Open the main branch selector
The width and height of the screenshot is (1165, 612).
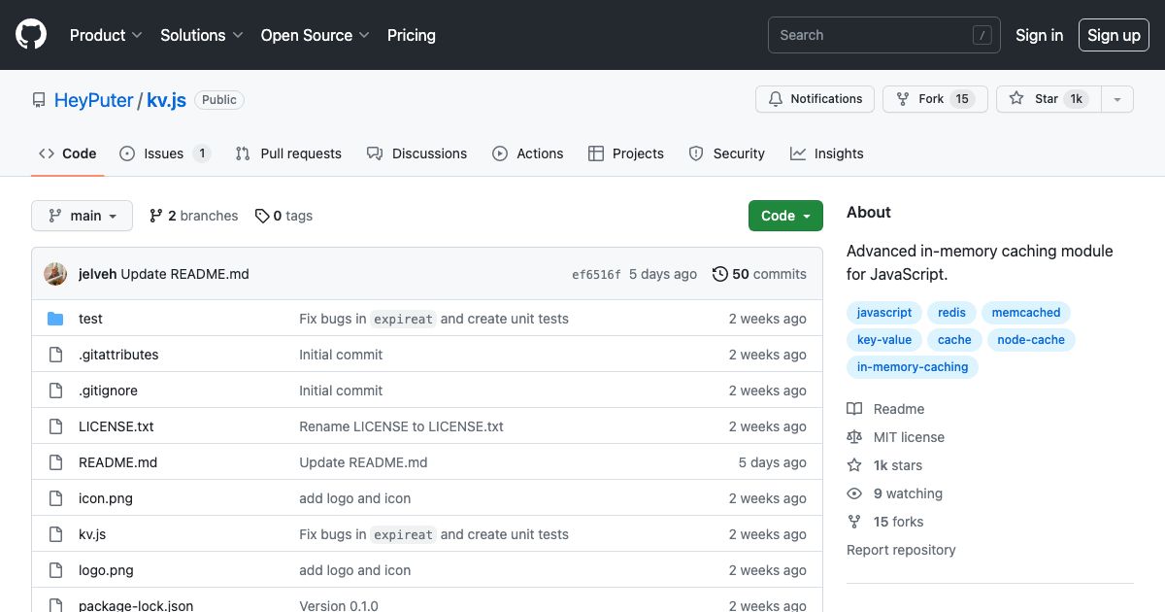click(x=82, y=216)
